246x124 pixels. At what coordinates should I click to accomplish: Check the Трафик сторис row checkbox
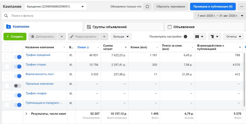[x=7, y=67]
